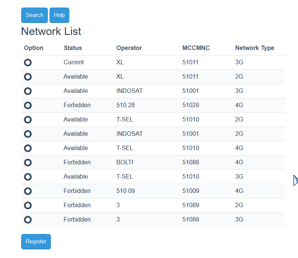Screen dimensions: 298x258
Task: Select the 510 09 4G network option
Action: (x=28, y=191)
